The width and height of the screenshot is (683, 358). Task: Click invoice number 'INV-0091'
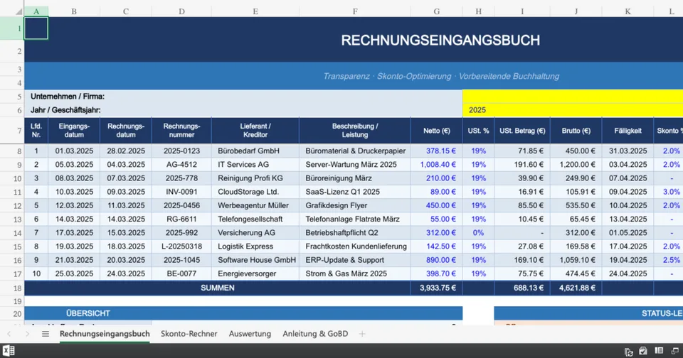click(181, 192)
